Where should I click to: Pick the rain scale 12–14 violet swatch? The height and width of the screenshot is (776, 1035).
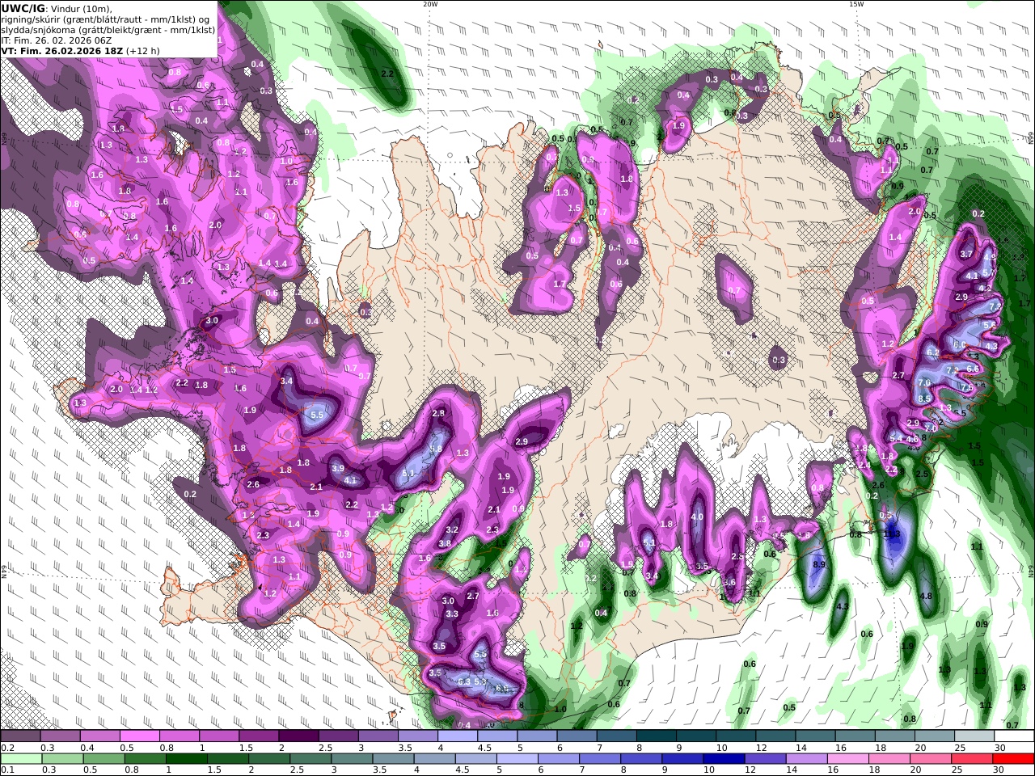[x=765, y=759]
